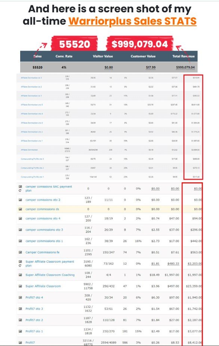Open the Profit7 oto 2 link
Screen dimensions: 219x346
34,320
